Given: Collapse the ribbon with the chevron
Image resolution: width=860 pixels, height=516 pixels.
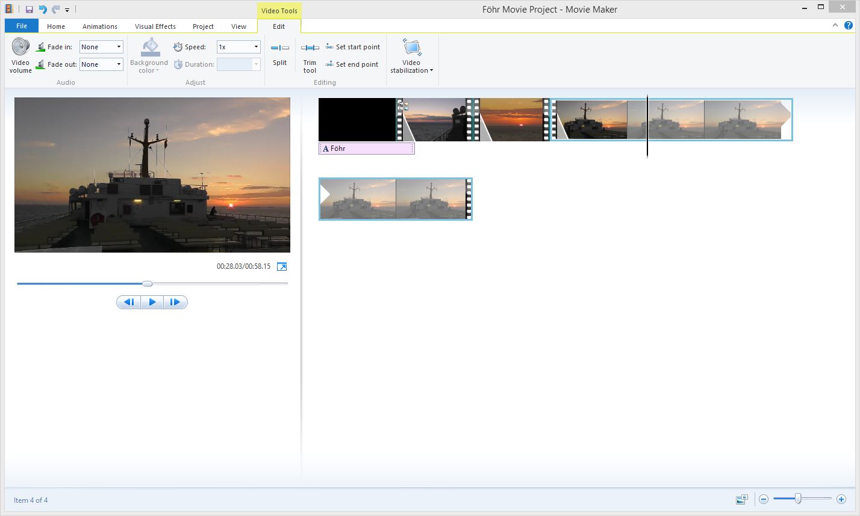Looking at the screenshot, I should tap(835, 25).
